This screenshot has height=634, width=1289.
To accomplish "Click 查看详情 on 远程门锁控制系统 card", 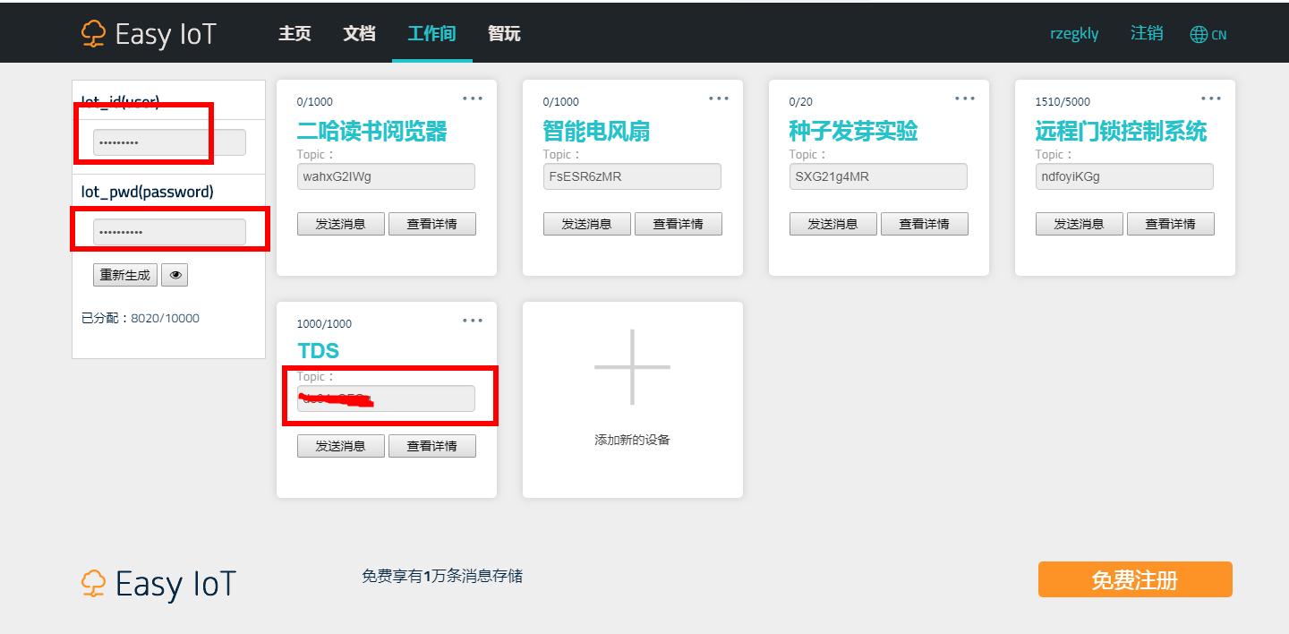I will (x=1171, y=224).
